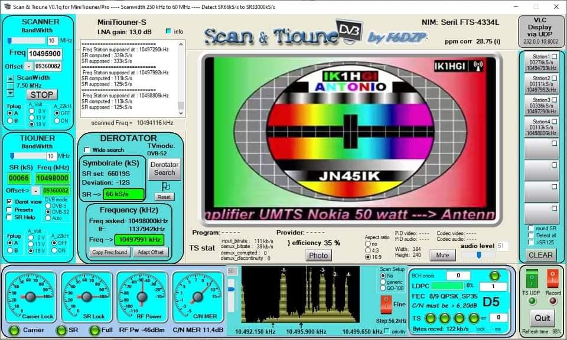Enable the Detect all checkbox
Viewport: 567px width, 340px height.
pos(531,235)
